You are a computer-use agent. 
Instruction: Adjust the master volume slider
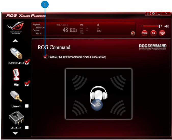point(151,26)
